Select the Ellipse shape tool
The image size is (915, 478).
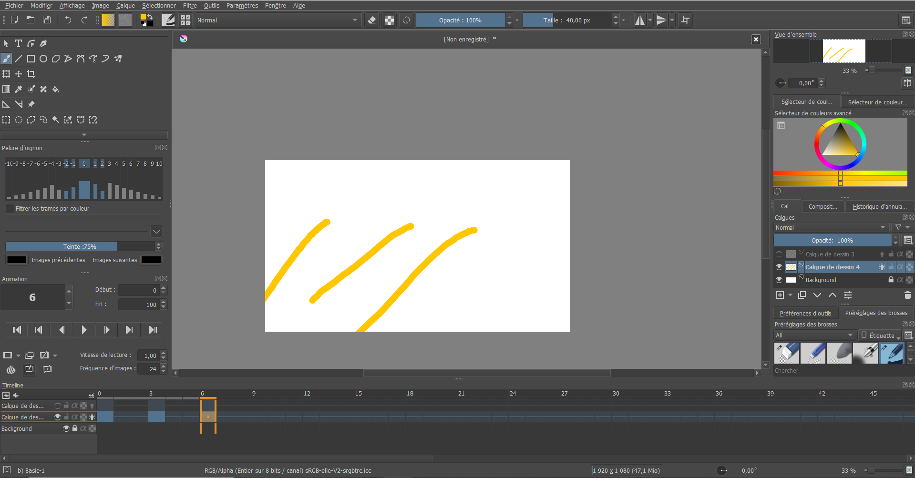click(x=43, y=59)
